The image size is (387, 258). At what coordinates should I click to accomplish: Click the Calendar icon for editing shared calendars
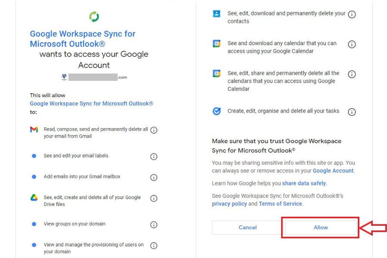coord(216,74)
